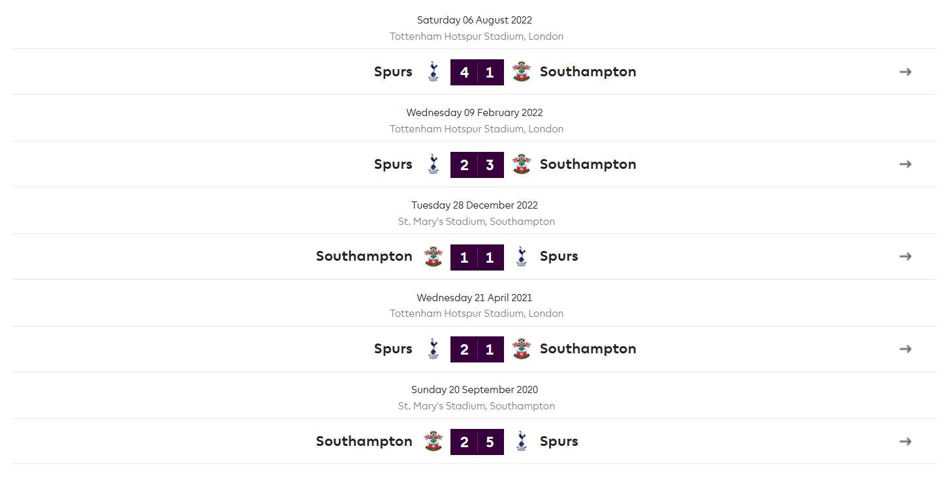
Task: Open the arrow for the 28 December 2022 match
Action: [x=905, y=256]
